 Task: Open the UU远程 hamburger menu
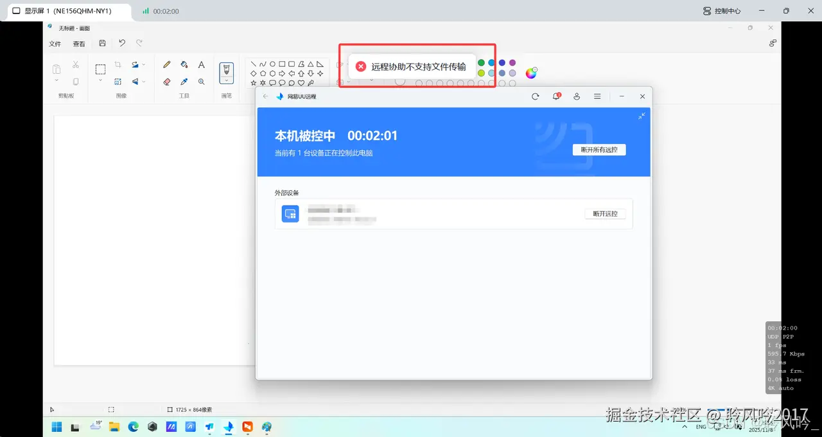click(597, 96)
